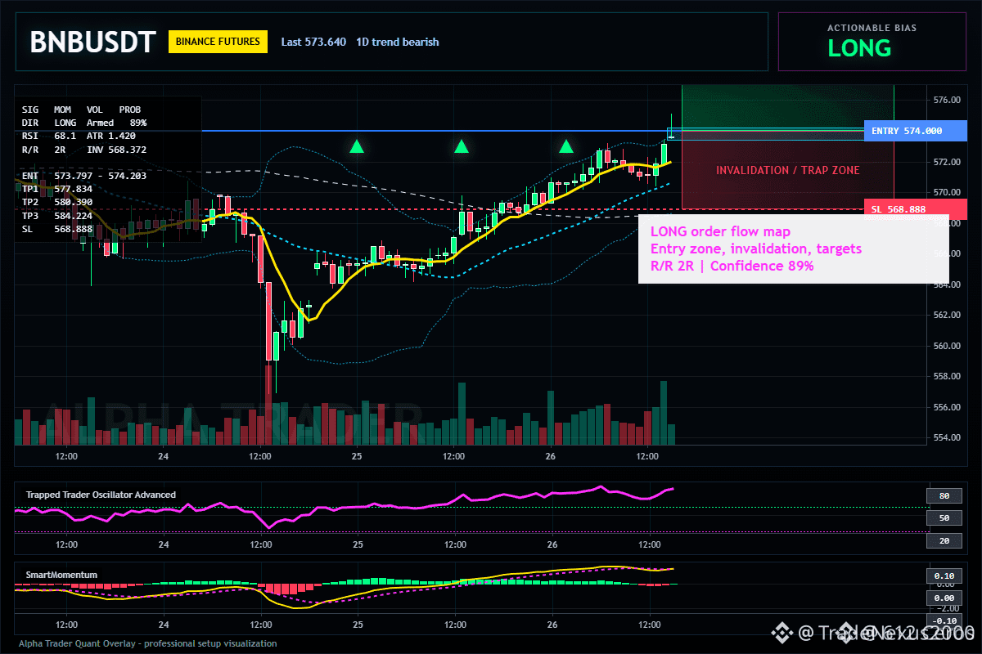Click the 572.00 price axis label

[947, 162]
